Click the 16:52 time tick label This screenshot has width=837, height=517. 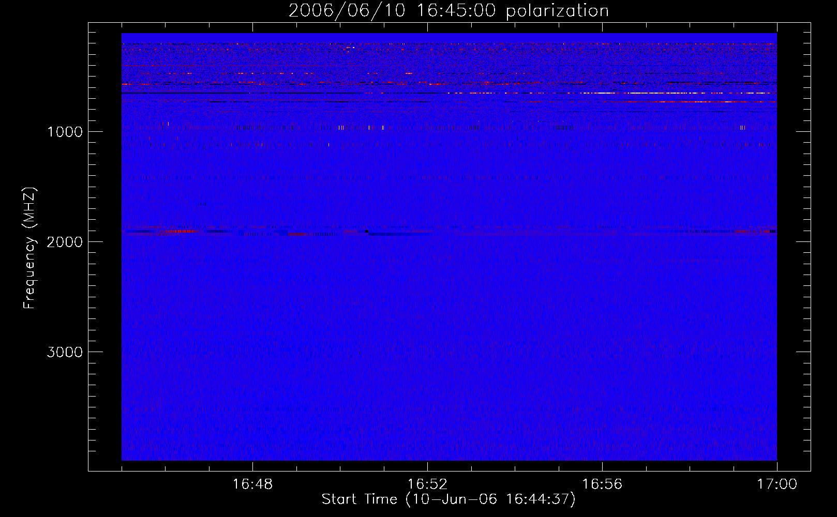[x=427, y=484]
